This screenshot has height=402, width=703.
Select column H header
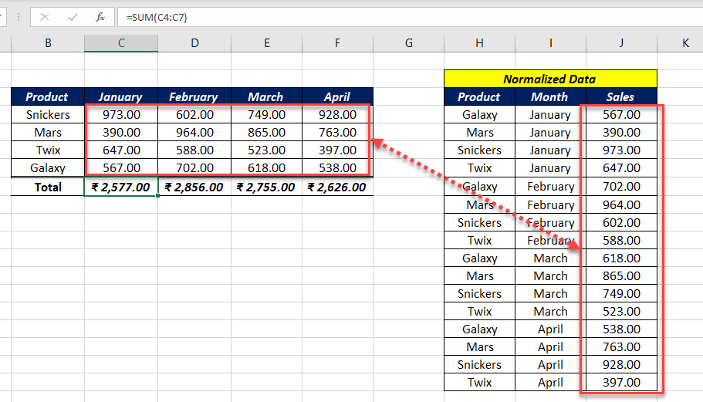(x=480, y=43)
